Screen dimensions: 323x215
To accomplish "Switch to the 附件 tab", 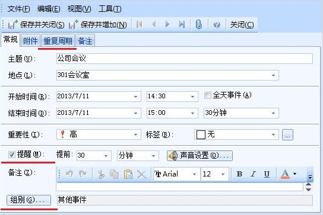I will coord(30,41).
